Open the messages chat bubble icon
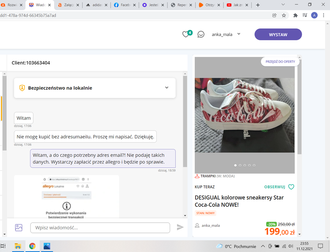 tap(201, 34)
